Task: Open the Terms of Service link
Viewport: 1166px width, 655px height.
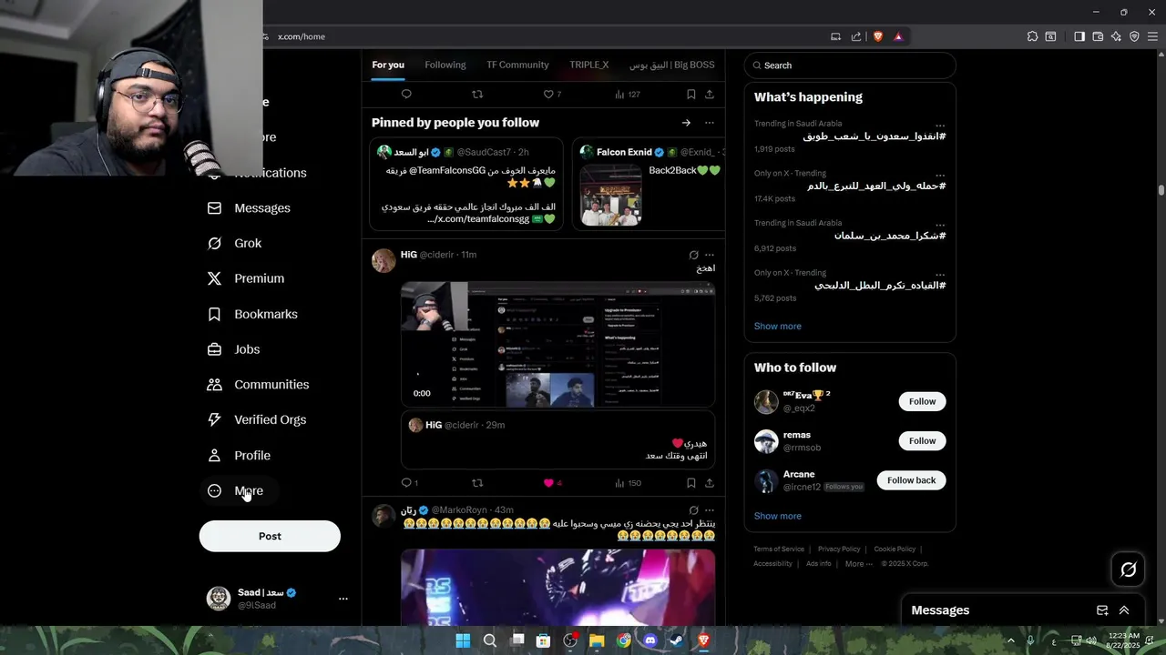Action: [x=779, y=549]
